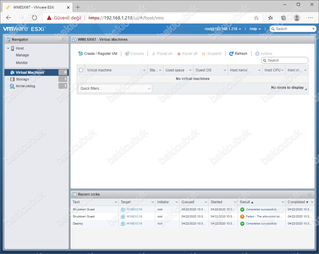Click the Console toolbar button
This screenshot has width=319, height=254.
coord(134,54)
